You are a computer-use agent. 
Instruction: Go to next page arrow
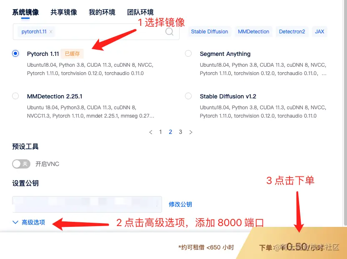click(191, 132)
